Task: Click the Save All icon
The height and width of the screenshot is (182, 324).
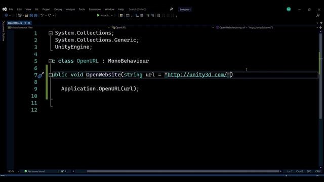Action: tap(36, 15)
